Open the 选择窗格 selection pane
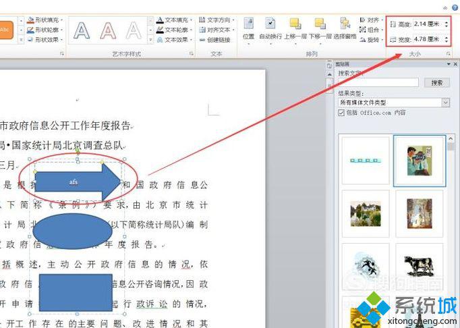The width and height of the screenshot is (460, 328). [345, 29]
